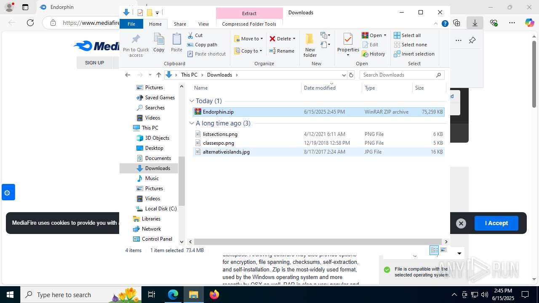
Task: Switch to large icons view layout
Action: pyautogui.click(x=443, y=250)
